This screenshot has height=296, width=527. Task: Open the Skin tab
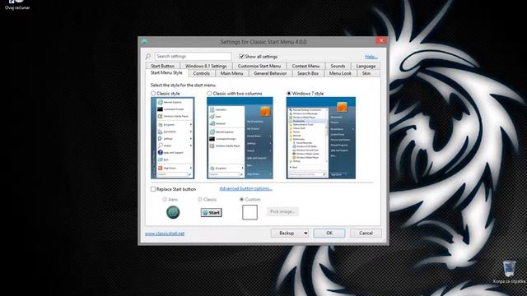coord(366,73)
